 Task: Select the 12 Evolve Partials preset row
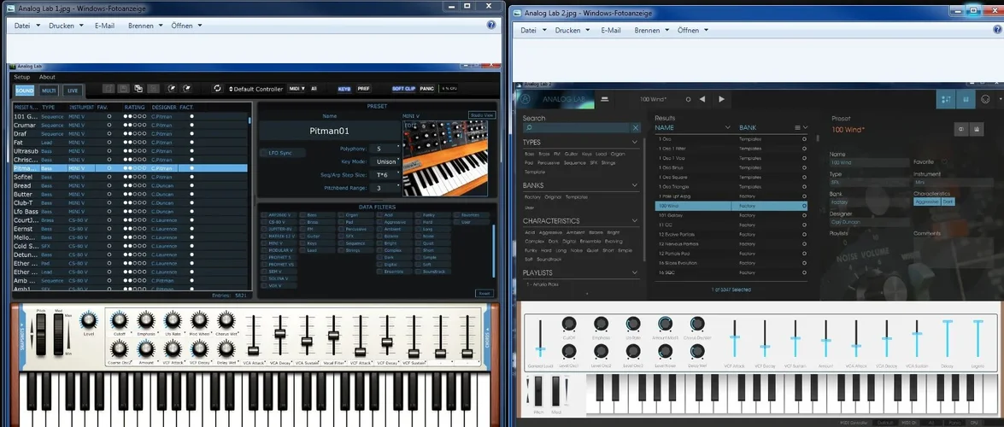[x=731, y=234]
